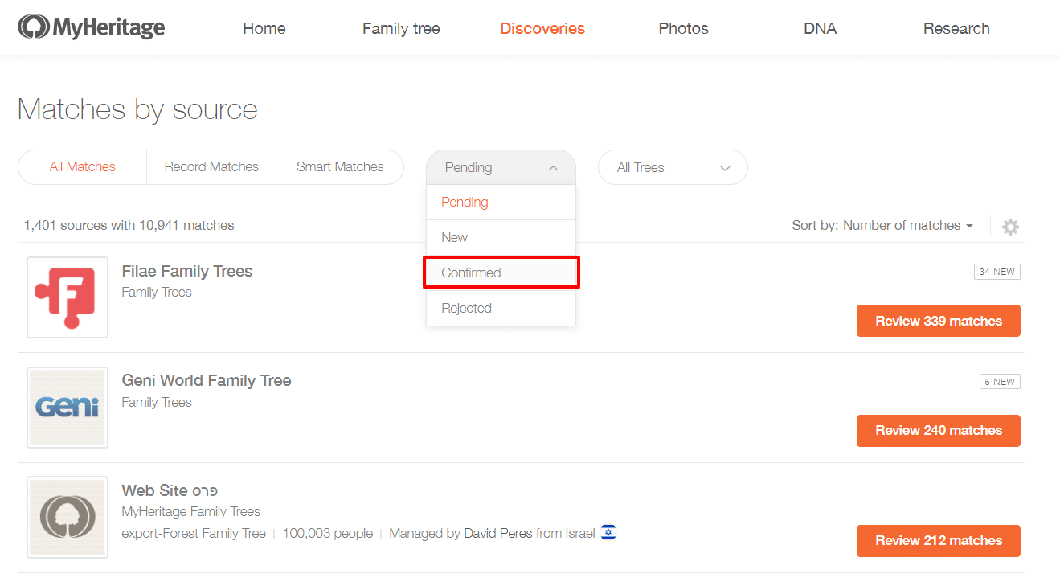Click the Israel flag icon
The image size is (1060, 582).
(608, 532)
